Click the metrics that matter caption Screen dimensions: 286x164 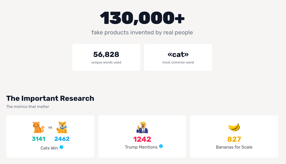(x=28, y=107)
